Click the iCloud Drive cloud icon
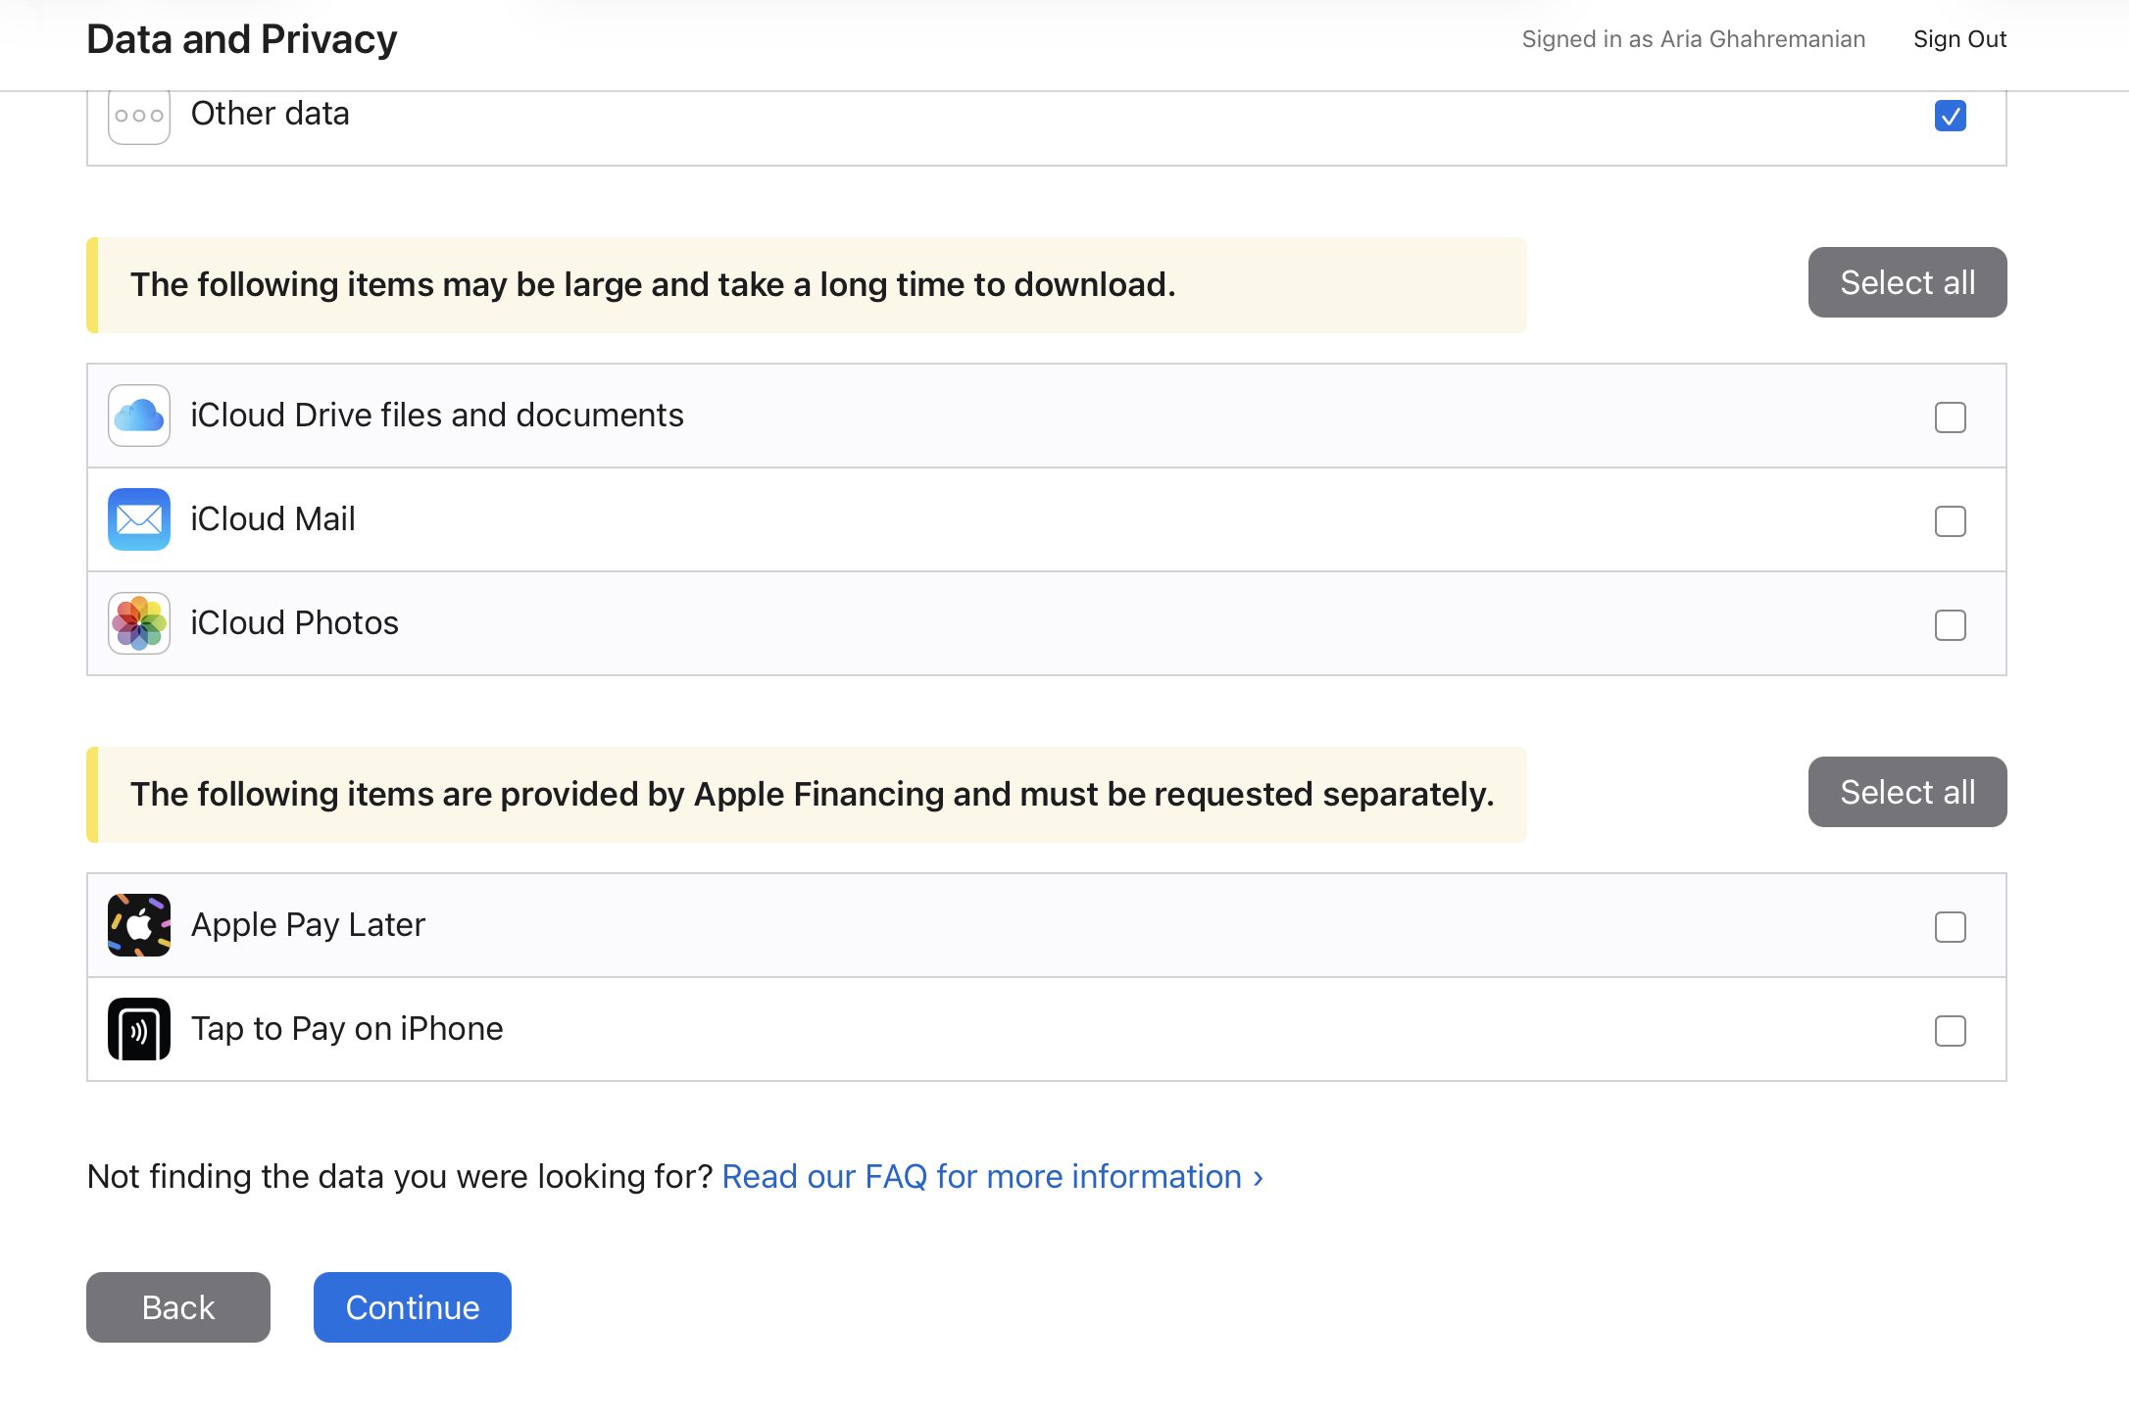This screenshot has height=1423, width=2129. point(138,416)
